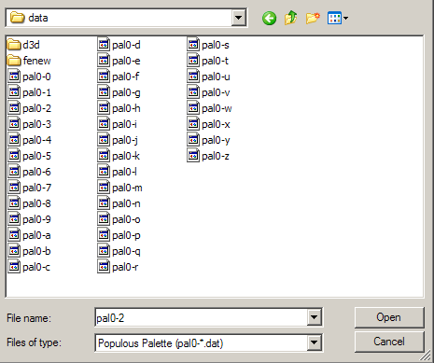434x363 pixels.
Task: Select the fenew folder
Action: pos(29,61)
